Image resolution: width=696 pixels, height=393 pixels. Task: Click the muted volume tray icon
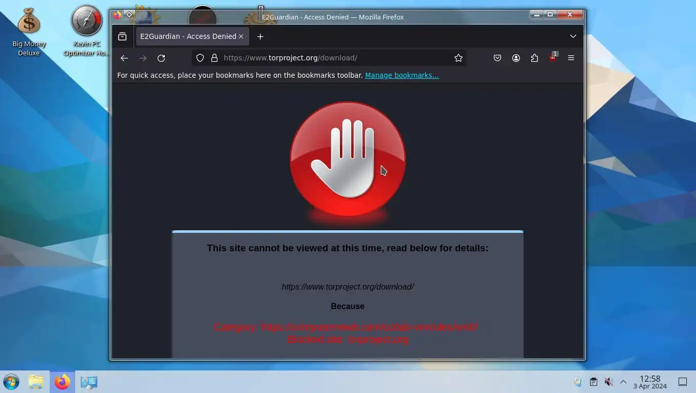pos(608,382)
